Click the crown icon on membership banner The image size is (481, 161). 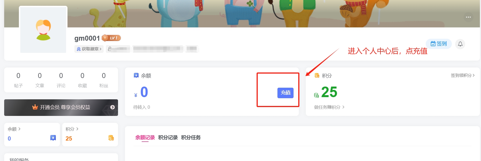point(35,107)
